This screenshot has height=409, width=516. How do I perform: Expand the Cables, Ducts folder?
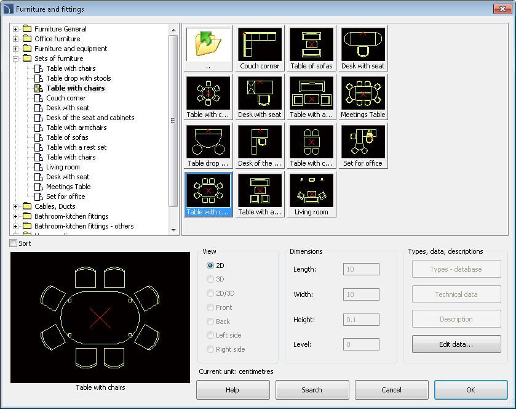[16, 206]
